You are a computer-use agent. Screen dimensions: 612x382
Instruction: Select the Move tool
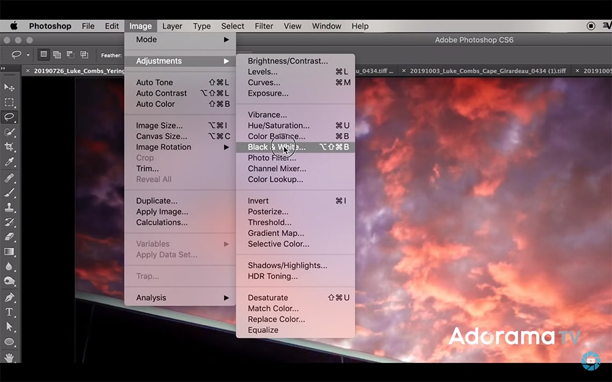pyautogui.click(x=9, y=87)
